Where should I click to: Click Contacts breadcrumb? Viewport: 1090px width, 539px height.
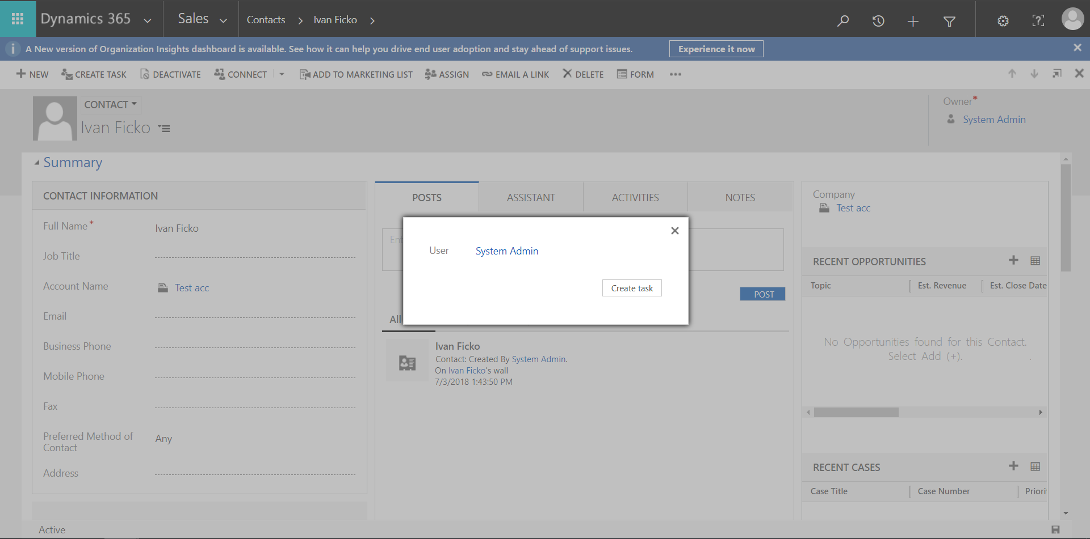click(x=266, y=20)
